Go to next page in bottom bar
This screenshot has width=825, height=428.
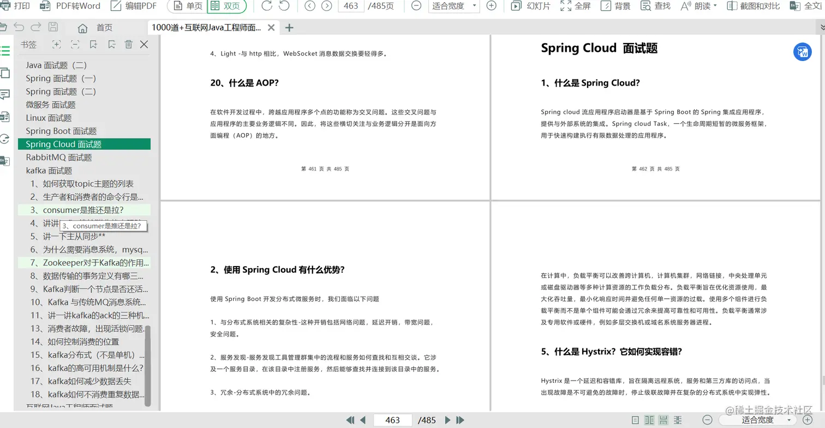point(447,420)
